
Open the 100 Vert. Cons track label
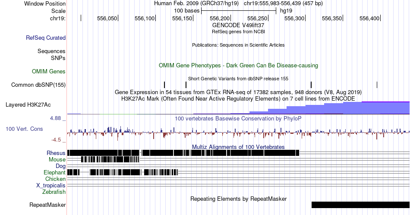coord(24,129)
